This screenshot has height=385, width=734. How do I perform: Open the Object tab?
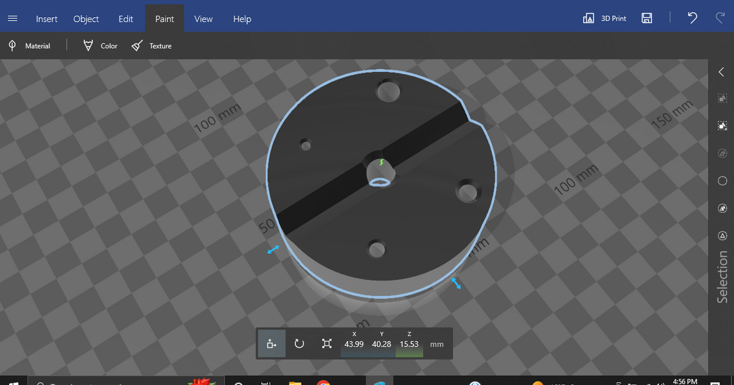pyautogui.click(x=86, y=19)
